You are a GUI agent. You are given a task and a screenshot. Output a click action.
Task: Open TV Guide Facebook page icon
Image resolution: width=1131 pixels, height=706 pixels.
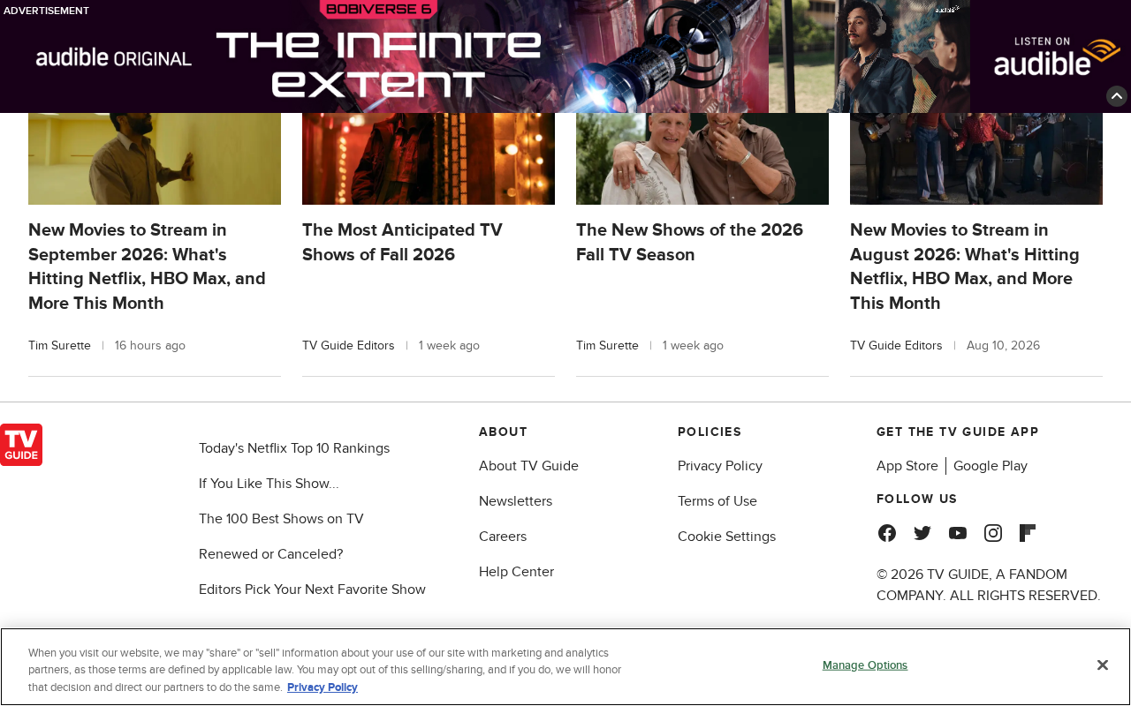pyautogui.click(x=887, y=533)
